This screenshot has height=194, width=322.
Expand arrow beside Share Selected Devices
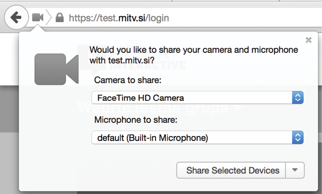pos(295,170)
